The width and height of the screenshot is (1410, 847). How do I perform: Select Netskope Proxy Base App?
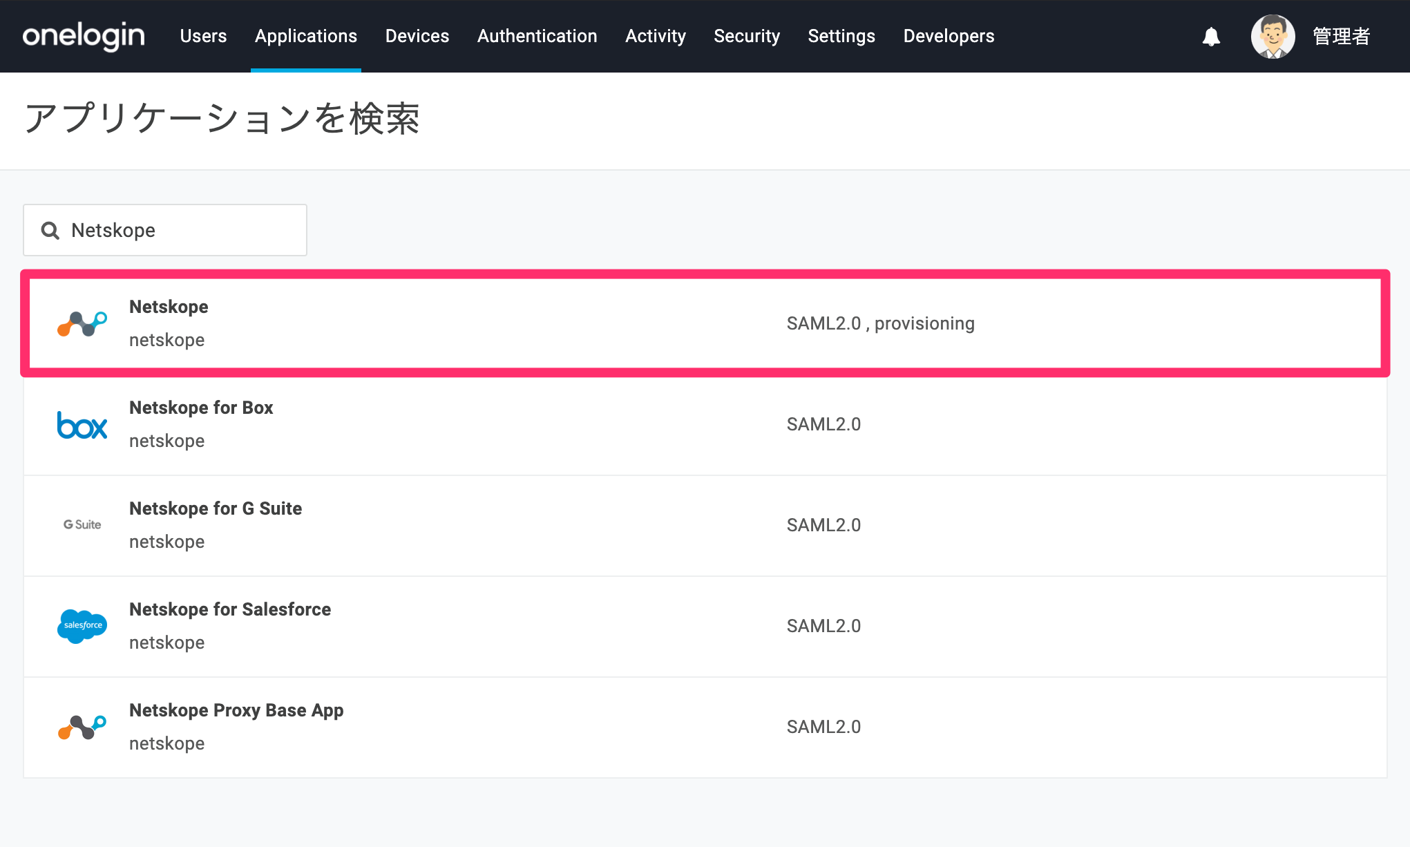236,711
